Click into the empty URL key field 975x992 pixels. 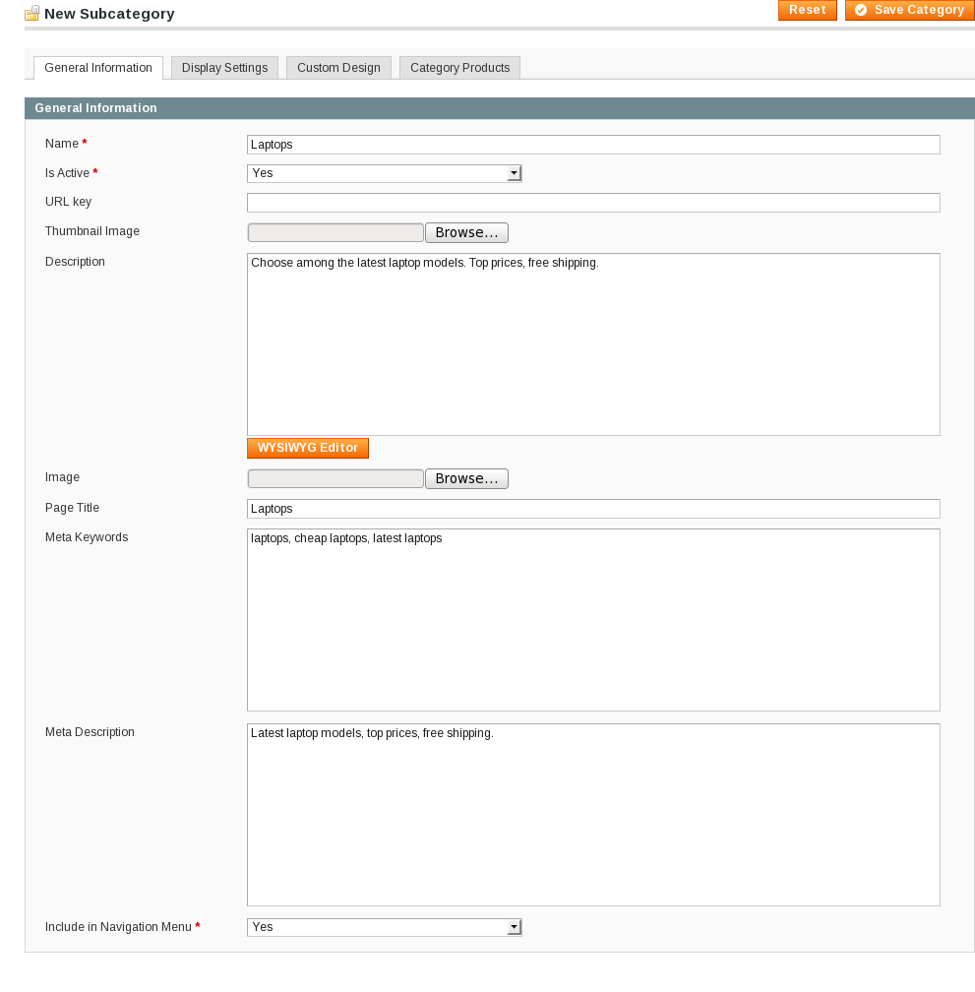point(593,203)
